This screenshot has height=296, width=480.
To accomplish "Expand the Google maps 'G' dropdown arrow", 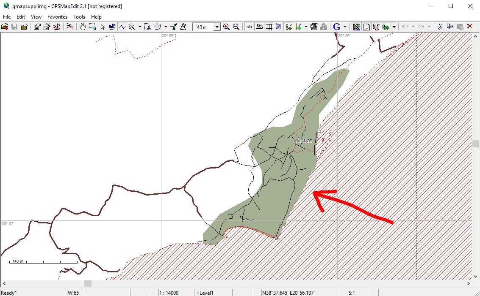I will [x=345, y=27].
